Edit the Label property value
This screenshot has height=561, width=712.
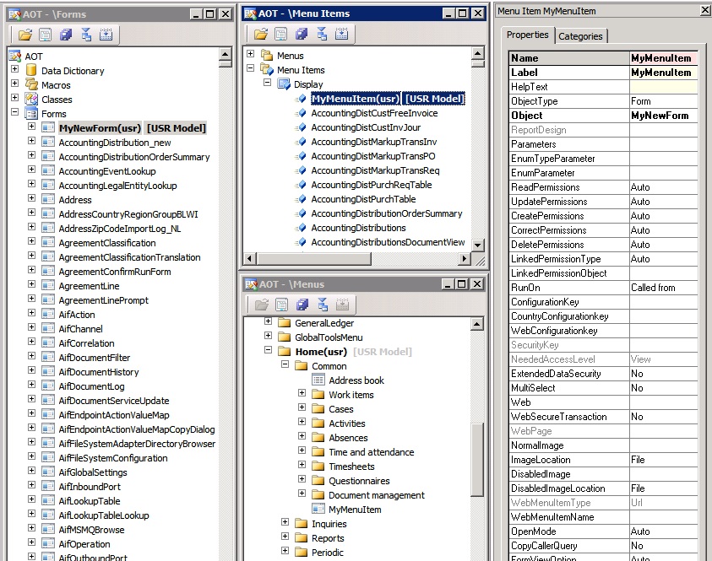(663, 73)
